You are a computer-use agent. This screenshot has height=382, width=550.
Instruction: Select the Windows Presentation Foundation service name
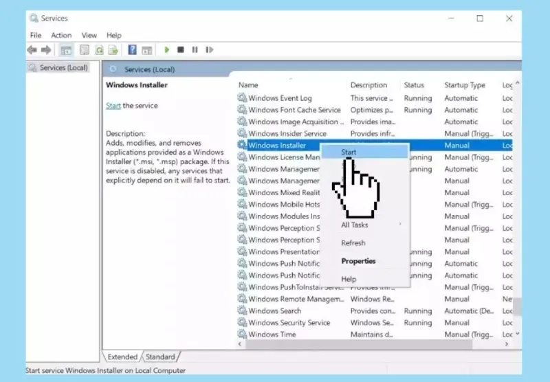pos(284,251)
